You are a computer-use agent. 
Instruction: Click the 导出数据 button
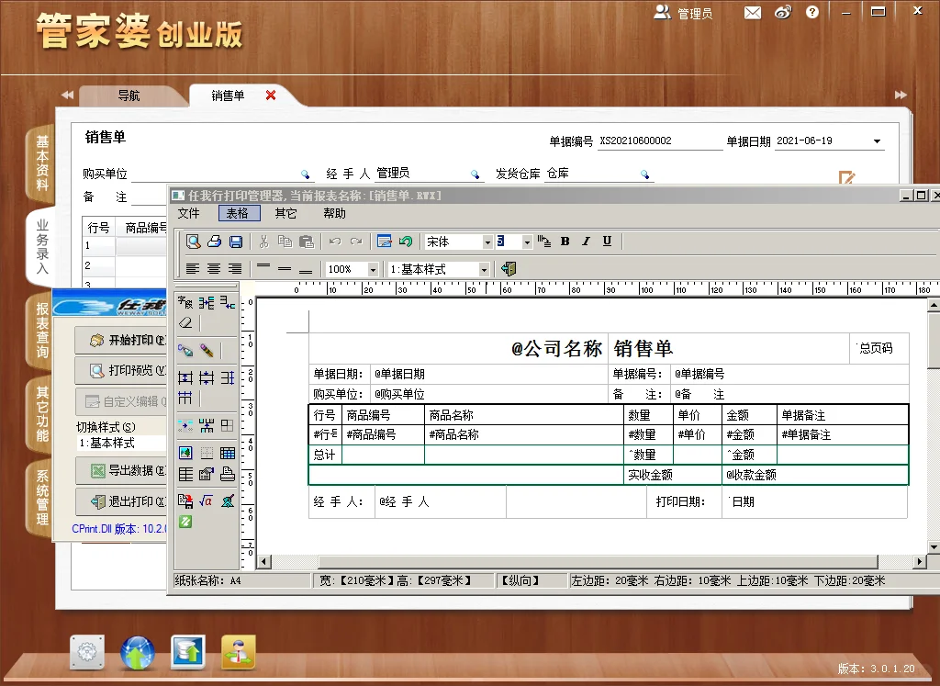[120, 471]
